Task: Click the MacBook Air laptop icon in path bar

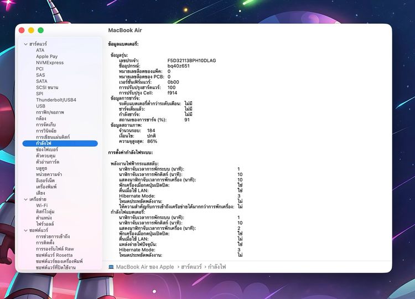Action: click(x=111, y=267)
